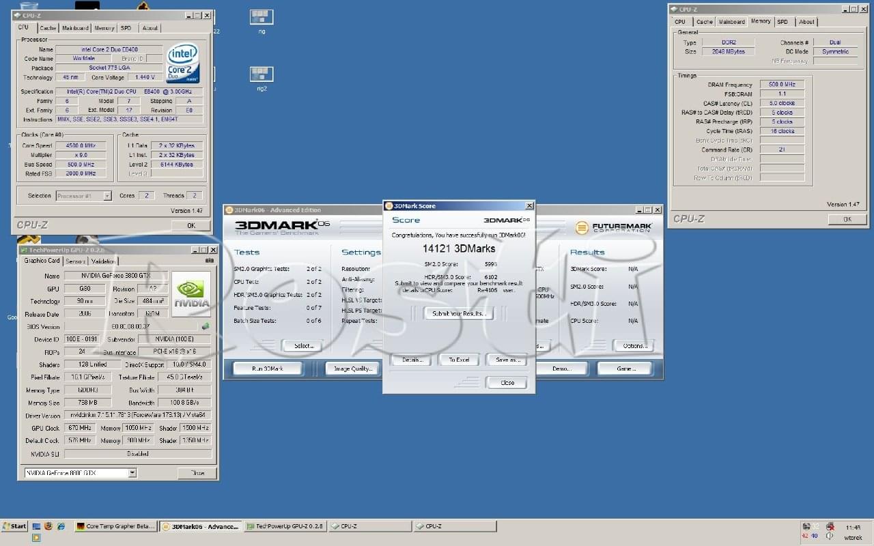Click OK in right CPU-Z memory window
The width and height of the screenshot is (874, 546).
(847, 219)
